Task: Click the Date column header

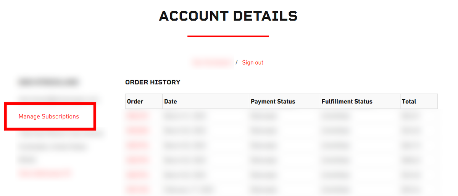Action: click(x=171, y=102)
